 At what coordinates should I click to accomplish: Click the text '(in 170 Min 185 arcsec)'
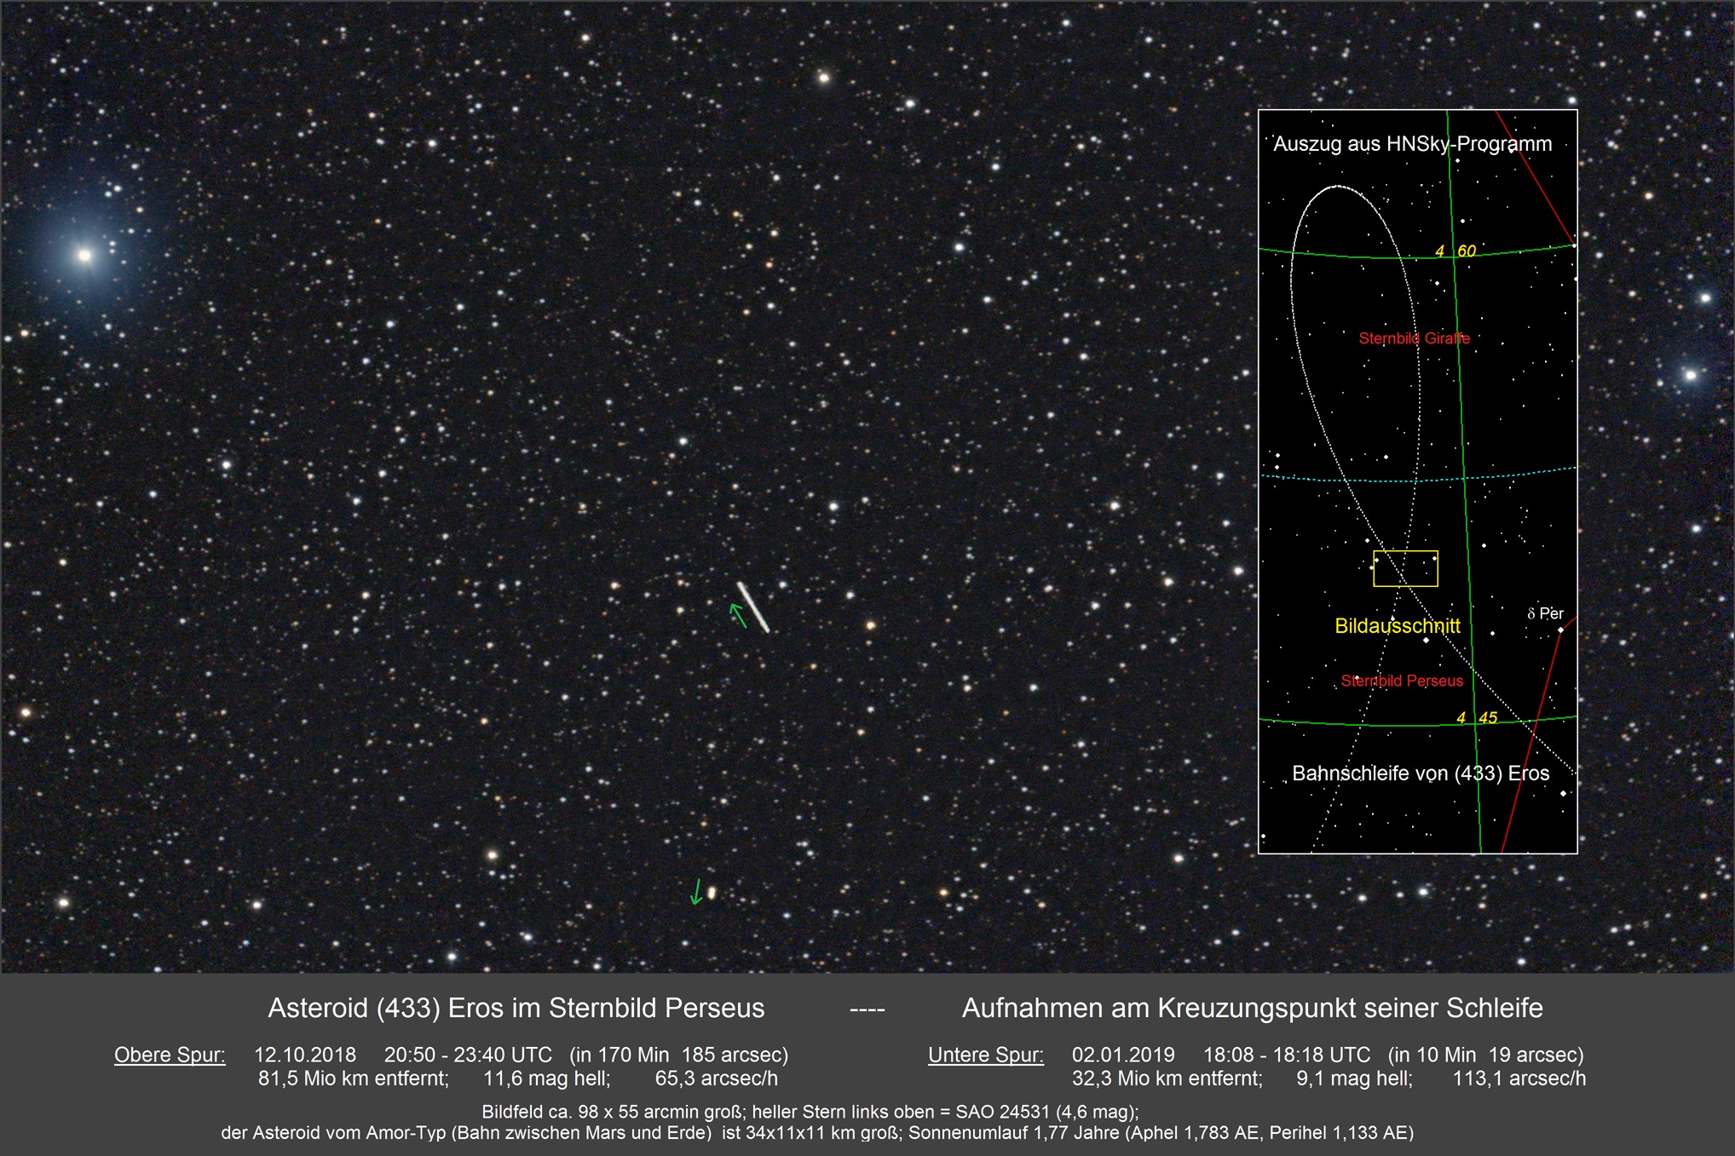coord(679,1055)
